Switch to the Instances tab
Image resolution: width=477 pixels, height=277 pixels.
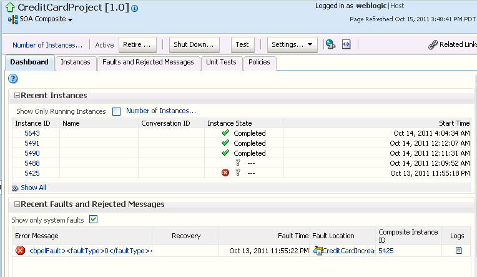click(76, 62)
